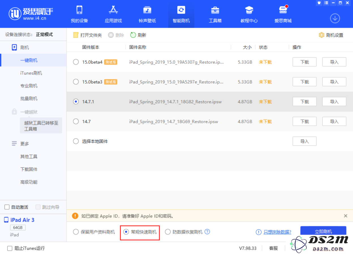The width and height of the screenshot is (353, 254).
Task: Toggle the 跳过向导 checkbox
Action: tap(38, 207)
